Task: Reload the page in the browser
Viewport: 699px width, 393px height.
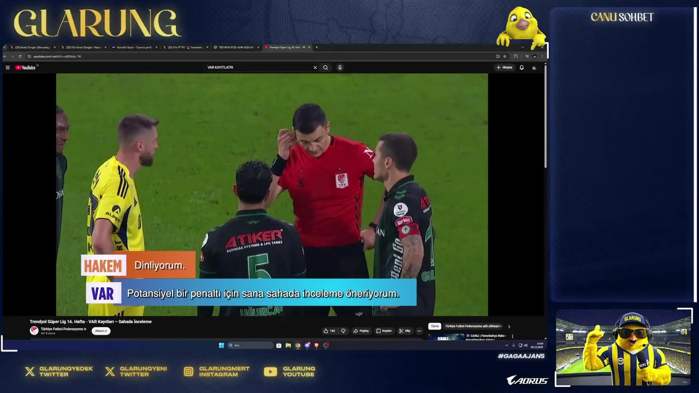Action: coord(20,56)
